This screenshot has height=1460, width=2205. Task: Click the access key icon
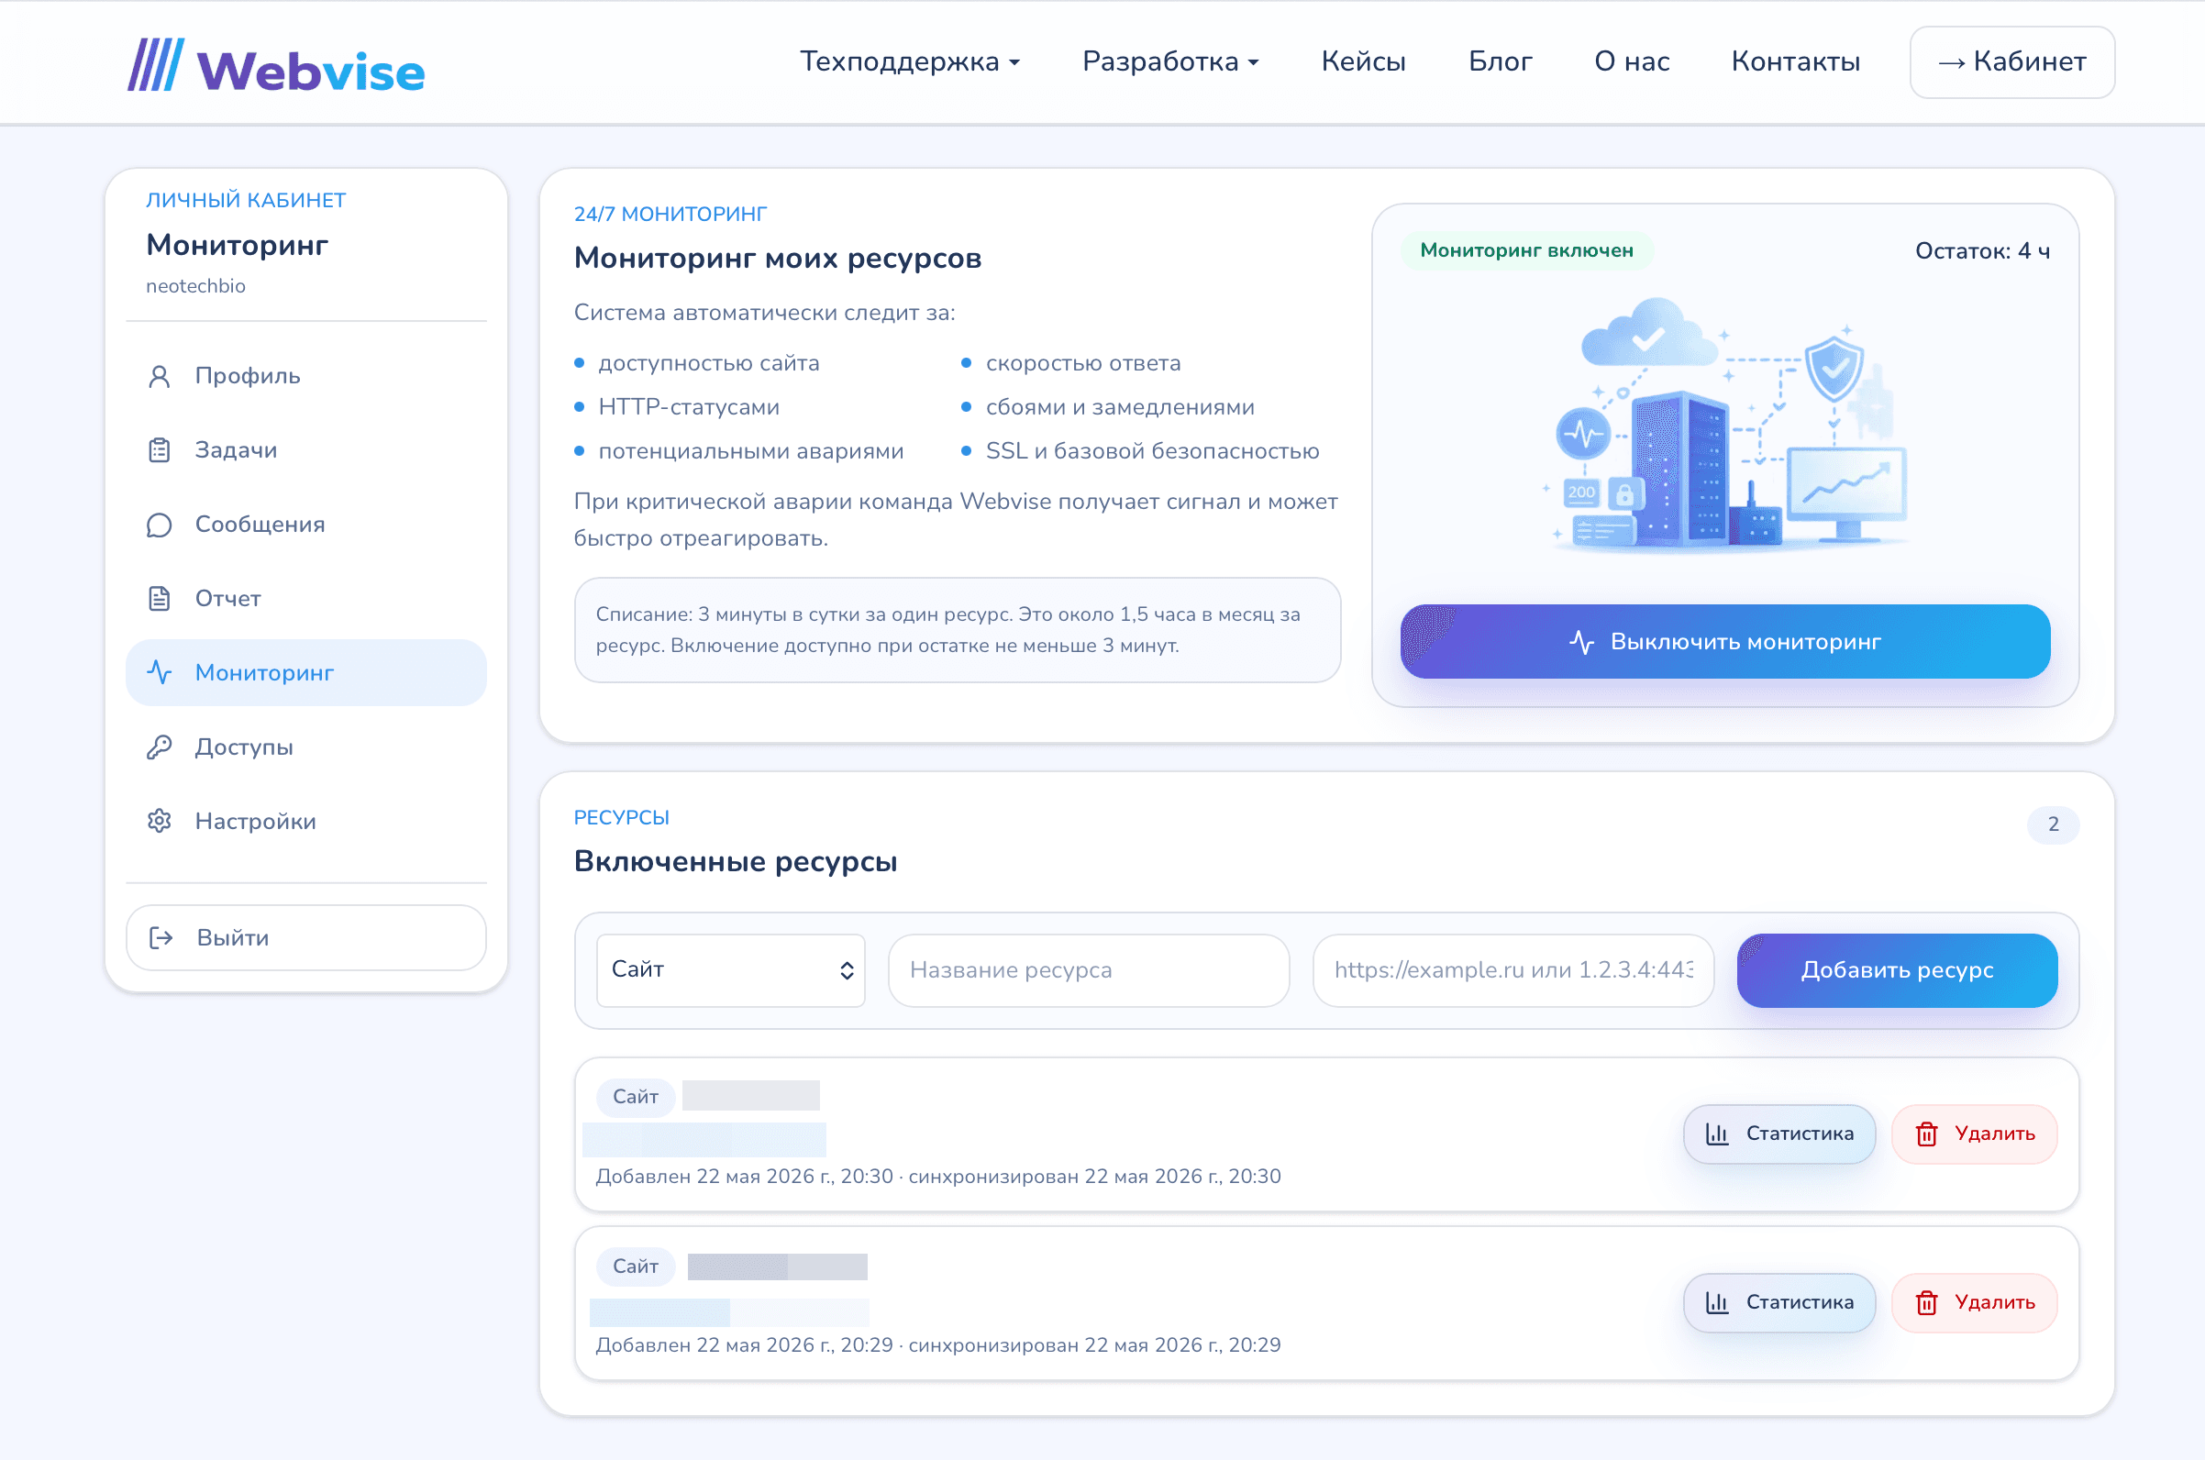pyautogui.click(x=160, y=747)
